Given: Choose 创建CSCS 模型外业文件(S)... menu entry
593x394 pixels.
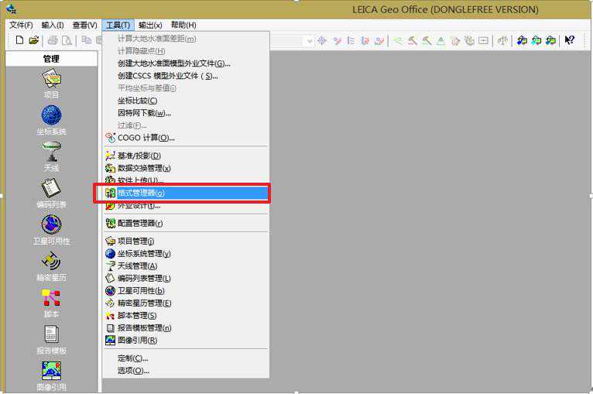Looking at the screenshot, I should coord(186,76).
